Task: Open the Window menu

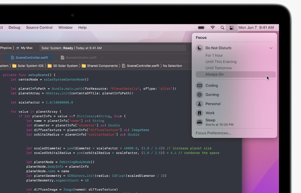Action: pyautogui.click(x=65, y=28)
